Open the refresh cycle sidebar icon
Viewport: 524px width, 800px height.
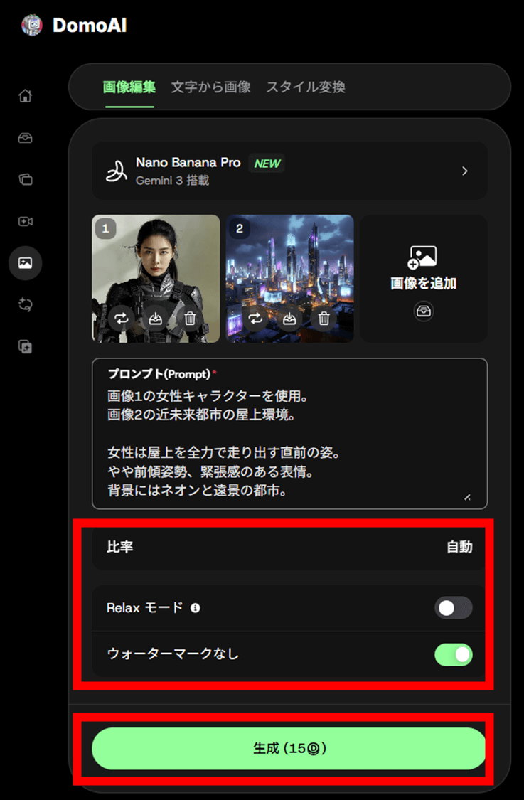[x=25, y=304]
